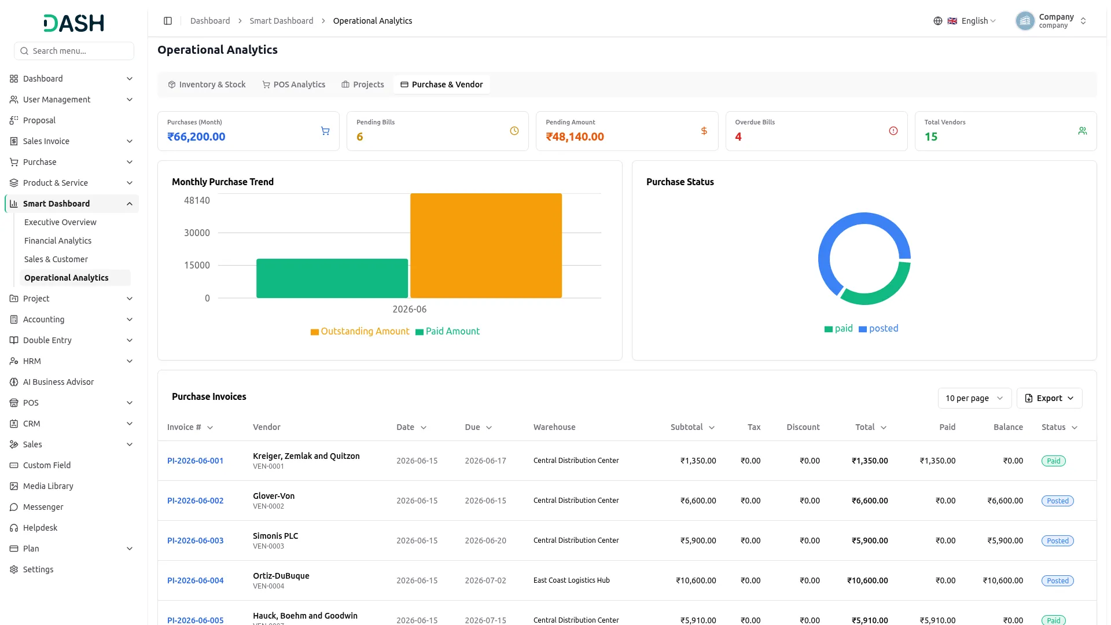
Task: Collapse the Smart Dashboard section
Action: [130, 204]
